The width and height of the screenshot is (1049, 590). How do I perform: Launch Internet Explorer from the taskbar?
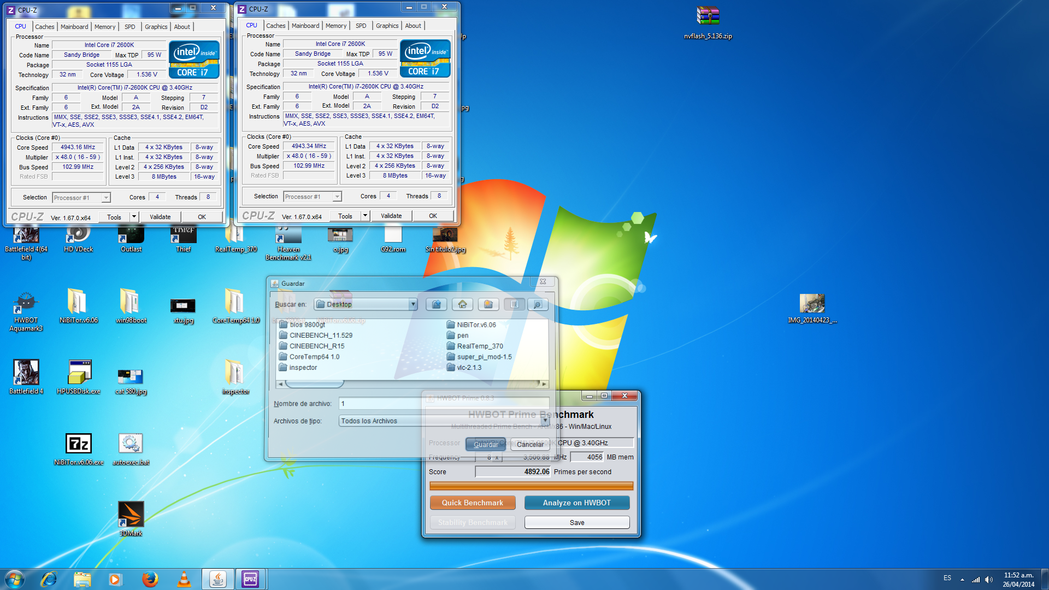pos(49,579)
